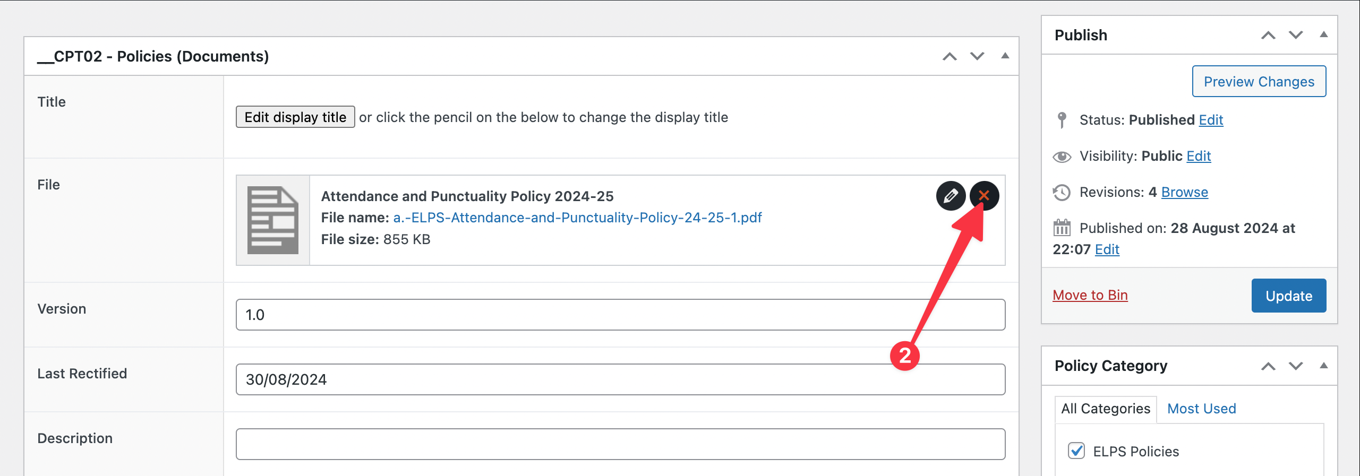Click the Edit display title button
1360x476 pixels.
coord(295,117)
